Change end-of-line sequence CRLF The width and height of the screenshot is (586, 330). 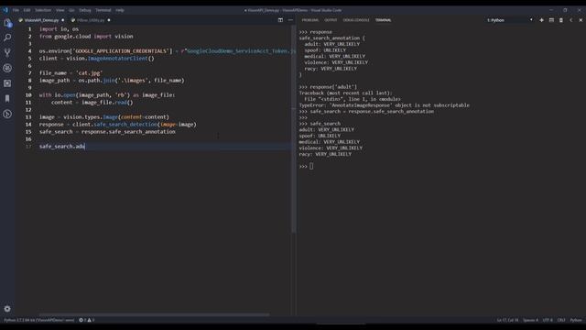(561, 320)
